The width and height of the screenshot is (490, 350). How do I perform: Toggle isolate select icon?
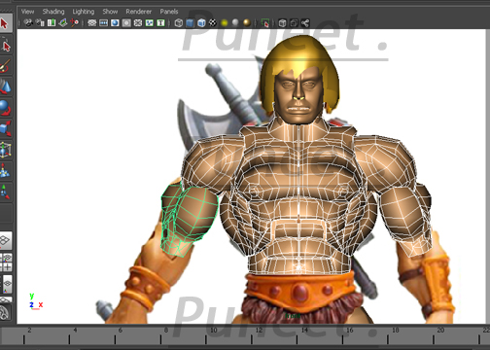[x=265, y=23]
